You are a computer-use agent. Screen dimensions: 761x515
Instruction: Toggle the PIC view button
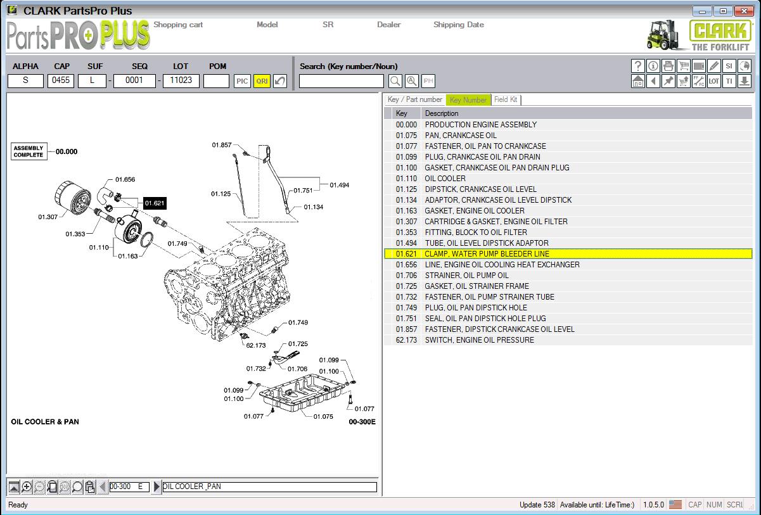click(x=242, y=81)
